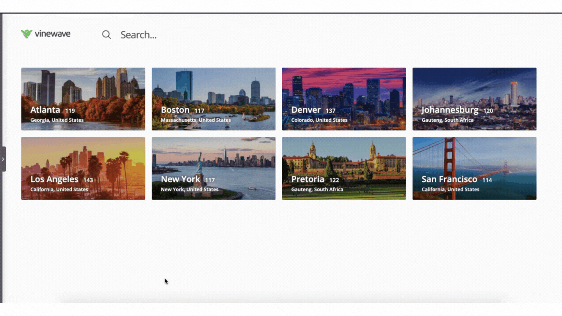Click the California, United States text under Los Angeles
The height and width of the screenshot is (316, 562).
[59, 190]
